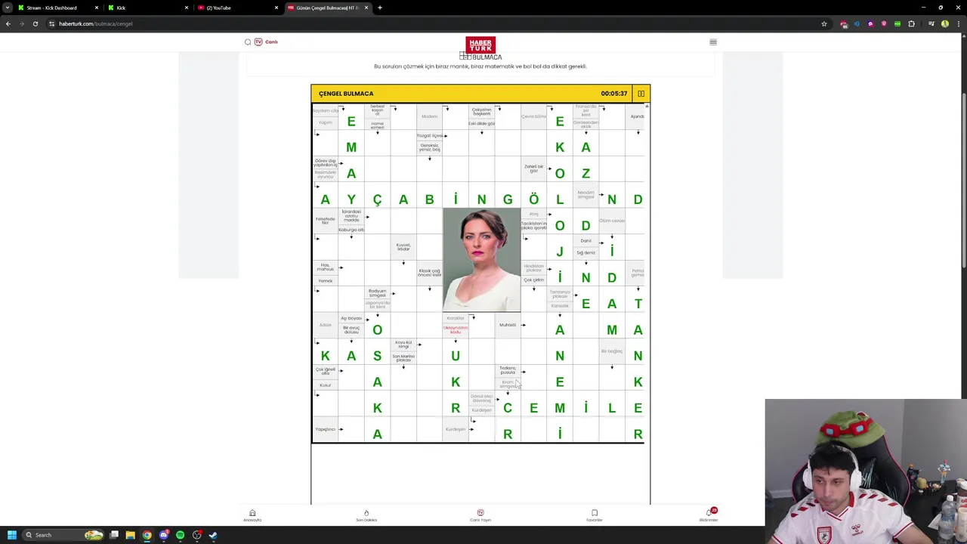Select the 'Muhtelif' clue cell
The image size is (967, 544).
tap(508, 325)
